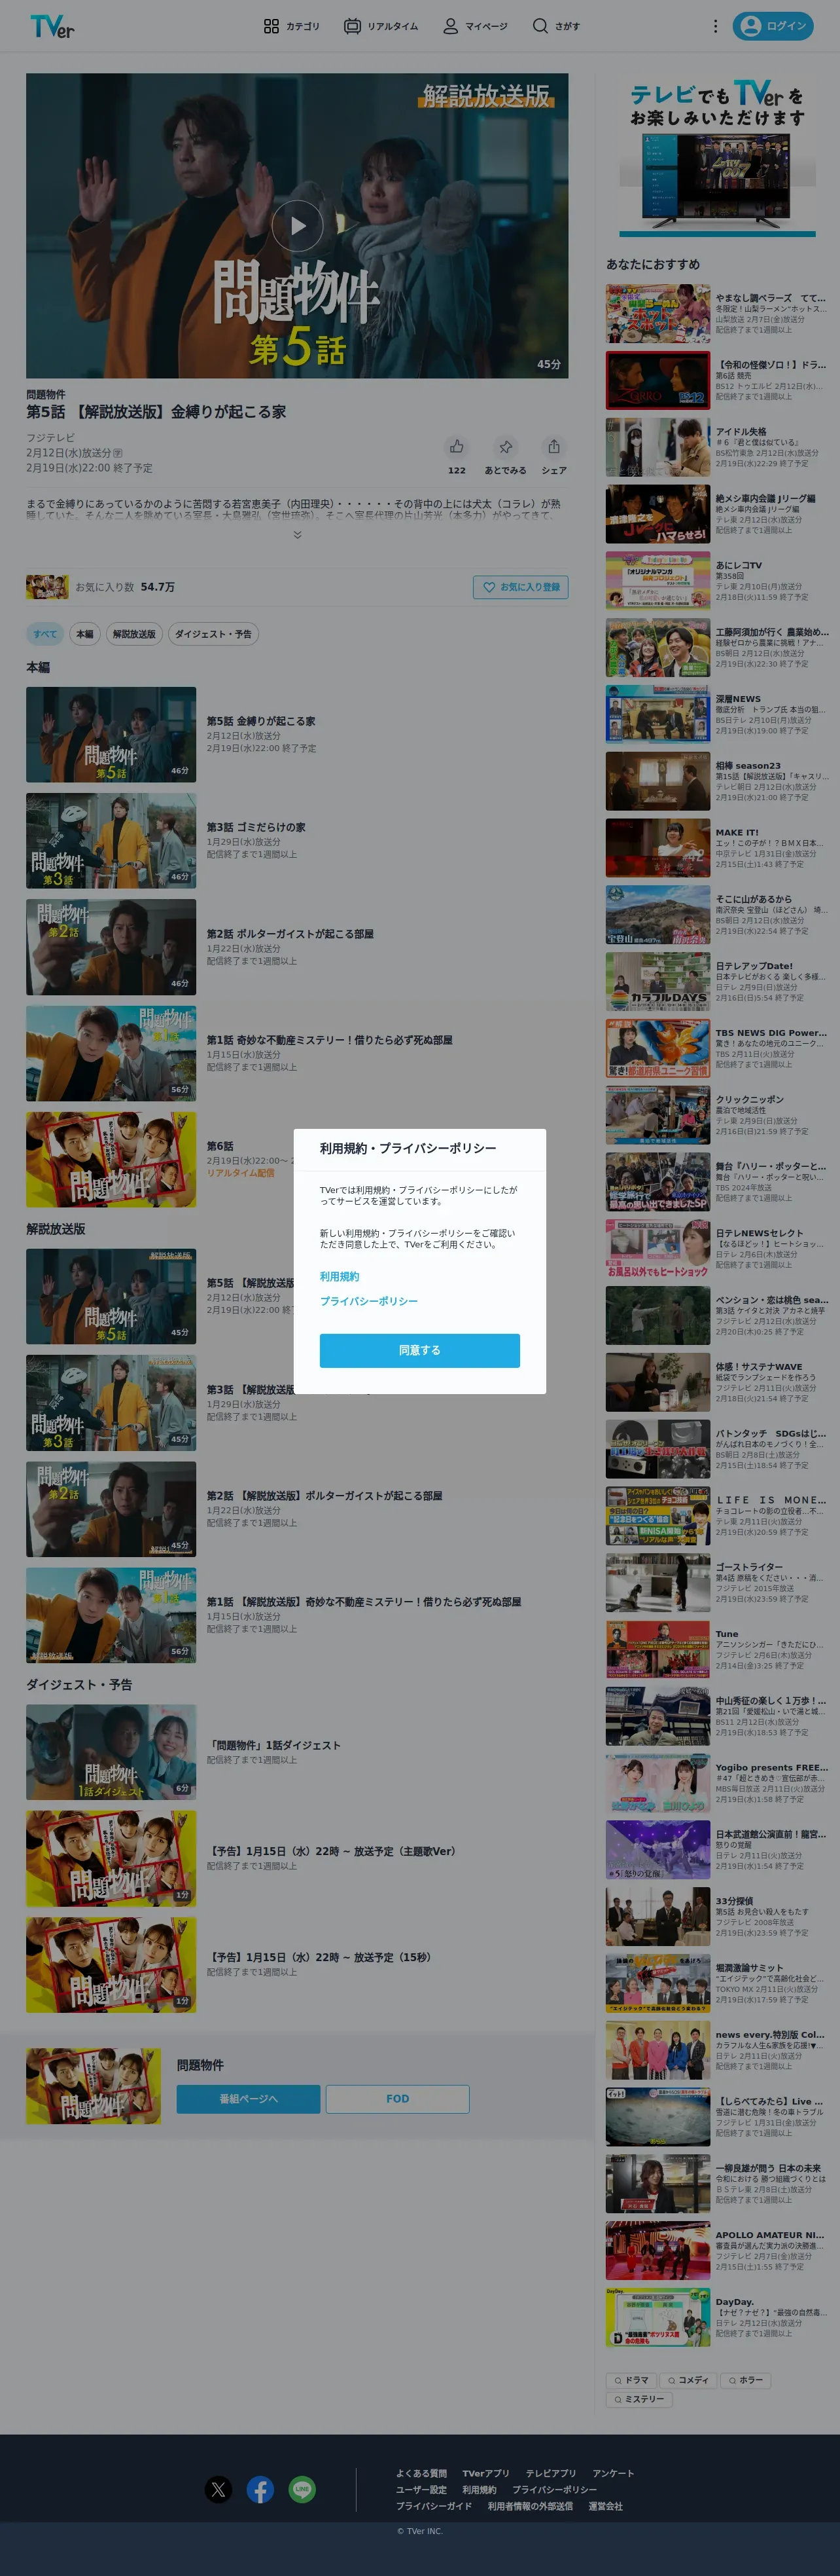This screenshot has width=840, height=2576.
Task: Select the すべて filter tab
Action: (x=45, y=634)
